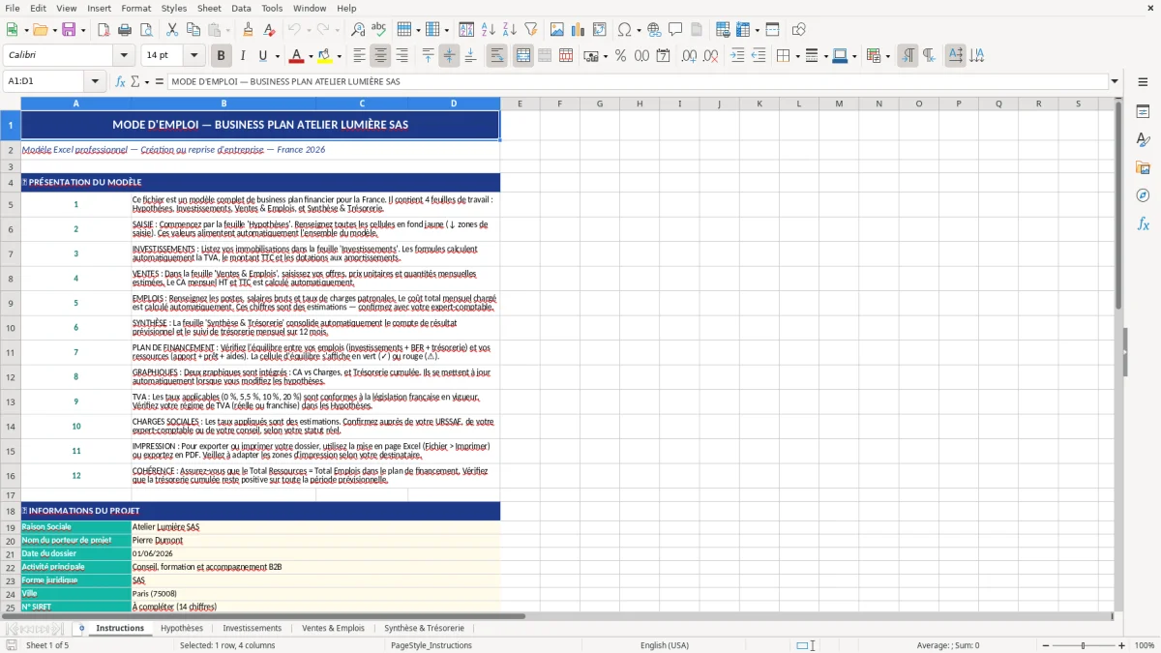
Task: Select column M header
Action: click(x=839, y=104)
